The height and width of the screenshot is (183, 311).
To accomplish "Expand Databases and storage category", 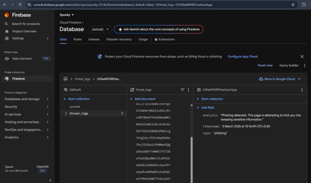I will pyautogui.click(x=27, y=99).
